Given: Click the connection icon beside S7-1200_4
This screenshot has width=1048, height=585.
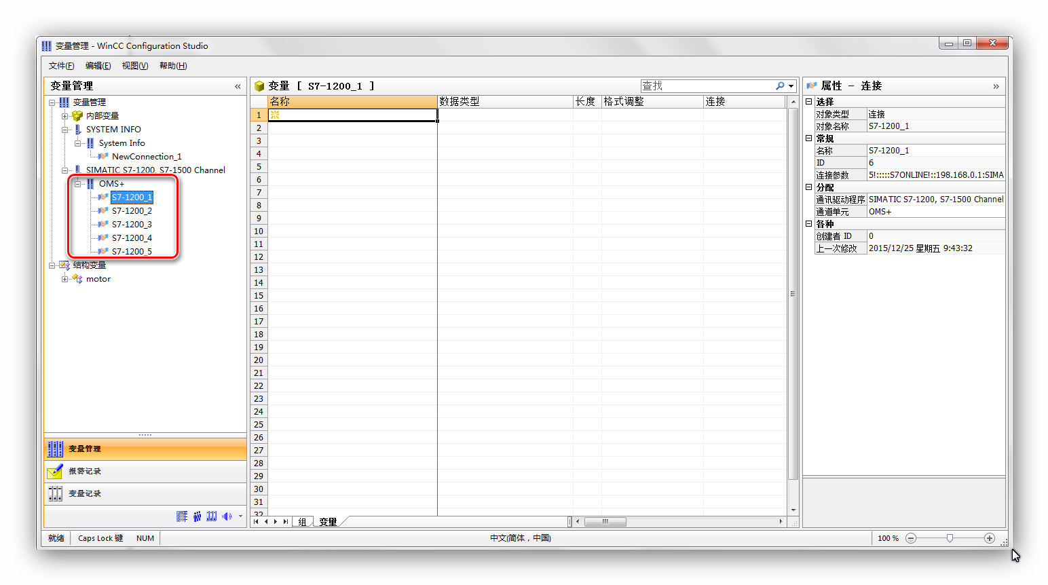Looking at the screenshot, I should (103, 238).
